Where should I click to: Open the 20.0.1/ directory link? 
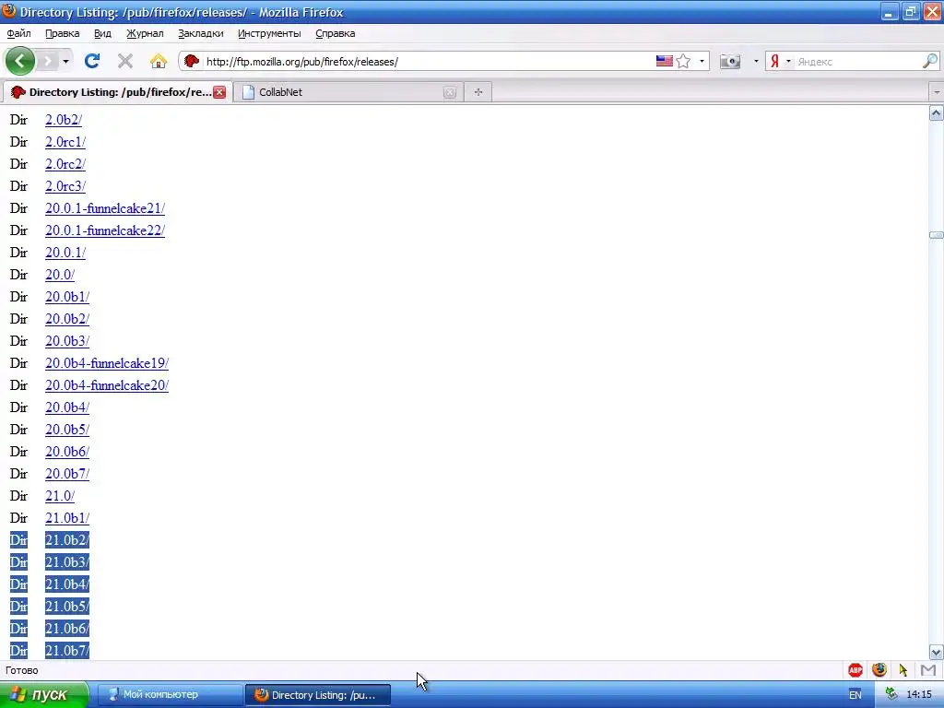[65, 253]
